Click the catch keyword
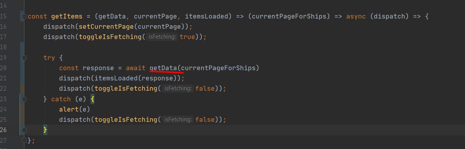The height and width of the screenshot is (149, 465). [x=61, y=99]
